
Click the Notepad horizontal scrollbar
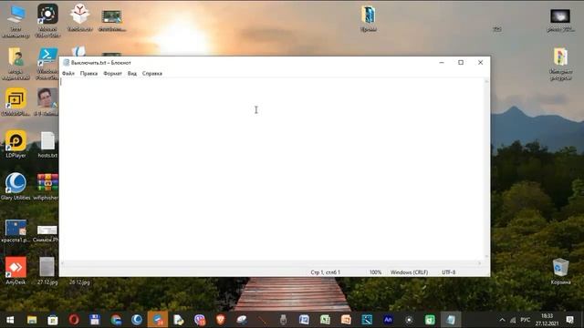271,263
